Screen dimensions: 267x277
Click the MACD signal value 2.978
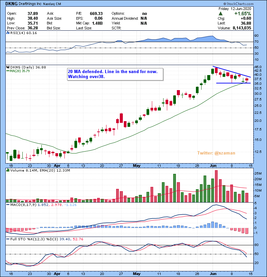point(56,205)
